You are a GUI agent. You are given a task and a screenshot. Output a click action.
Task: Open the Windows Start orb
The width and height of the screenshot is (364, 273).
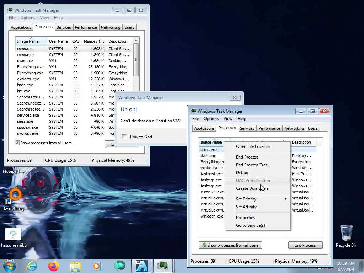pos(10,266)
